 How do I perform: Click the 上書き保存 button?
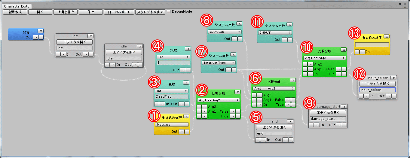coord(66,12)
